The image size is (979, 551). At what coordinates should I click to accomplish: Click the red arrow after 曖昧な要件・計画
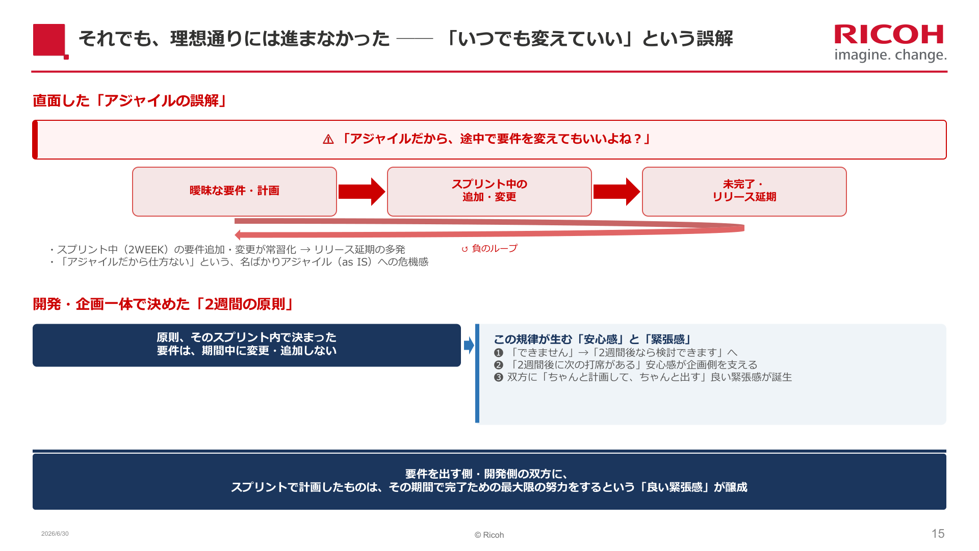362,192
